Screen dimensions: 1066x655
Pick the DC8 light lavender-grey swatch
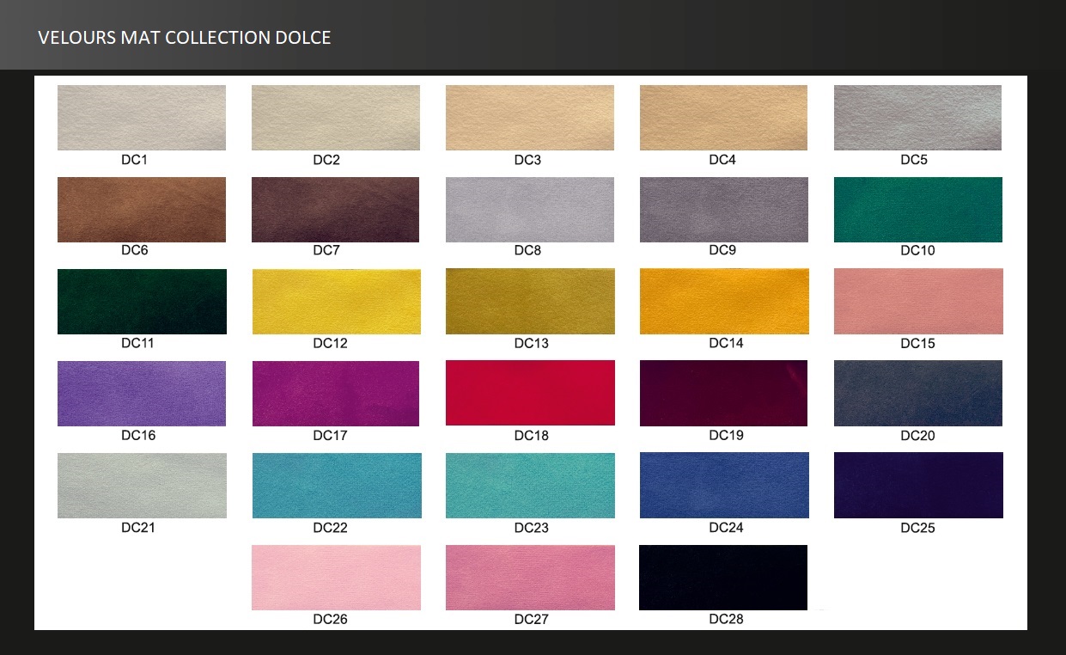click(530, 210)
